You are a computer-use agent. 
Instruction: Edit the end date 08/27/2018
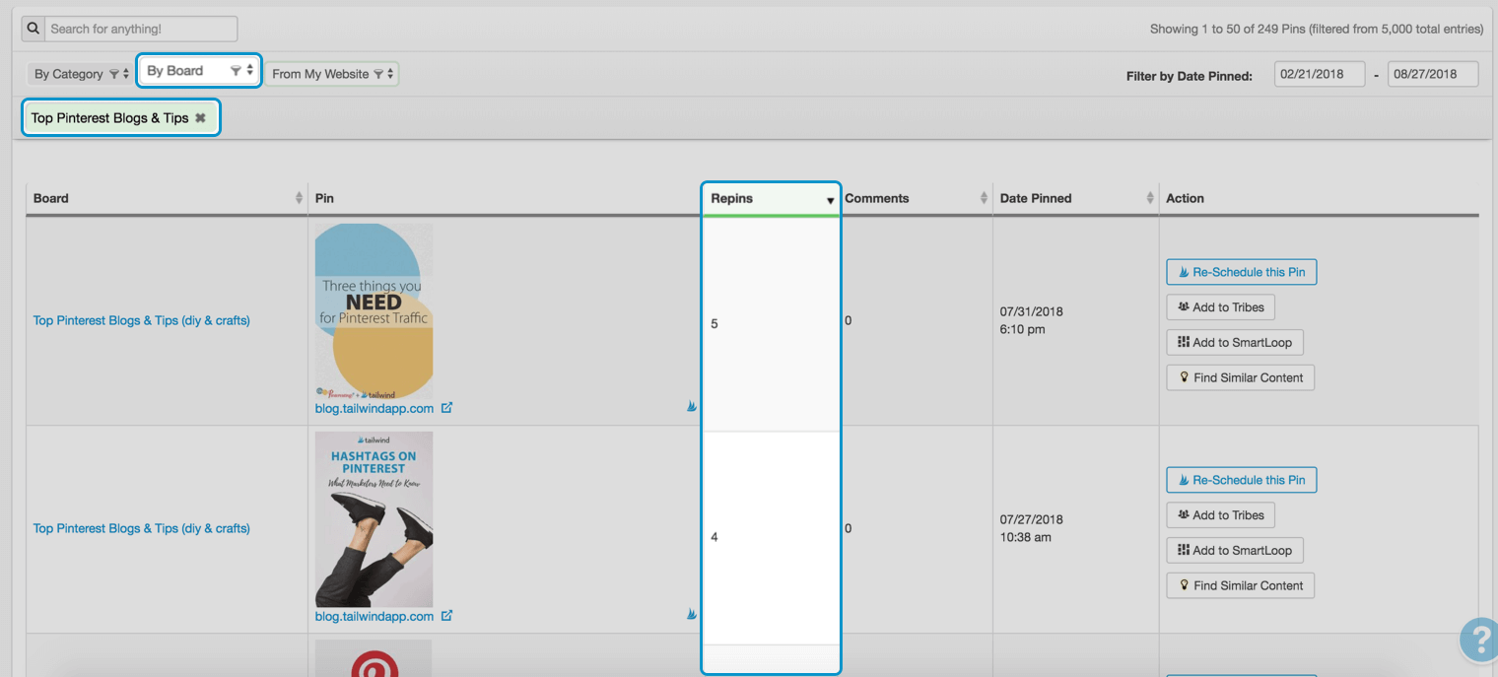[x=1433, y=74]
